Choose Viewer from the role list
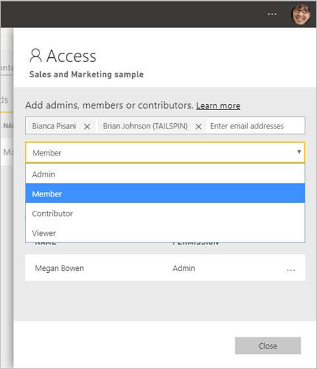This screenshot has height=369, width=317. click(165, 233)
